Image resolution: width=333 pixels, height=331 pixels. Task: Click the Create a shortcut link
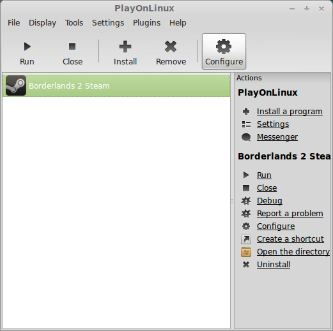click(x=290, y=239)
